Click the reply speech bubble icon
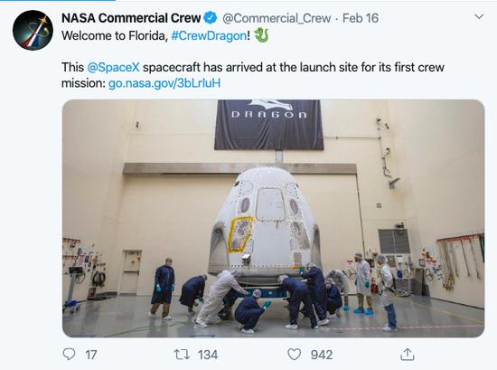Viewport: 497px width, 370px height. [69, 354]
